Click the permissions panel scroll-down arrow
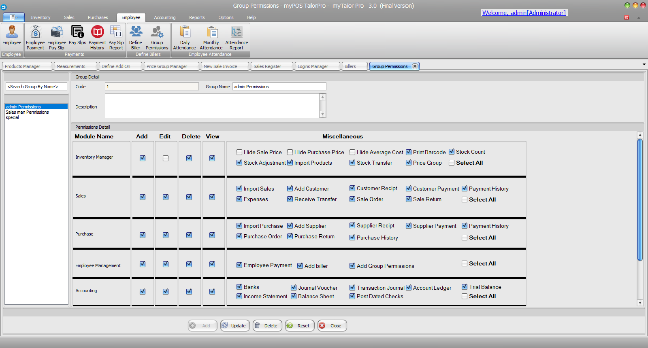The height and width of the screenshot is (348, 648). (x=640, y=303)
